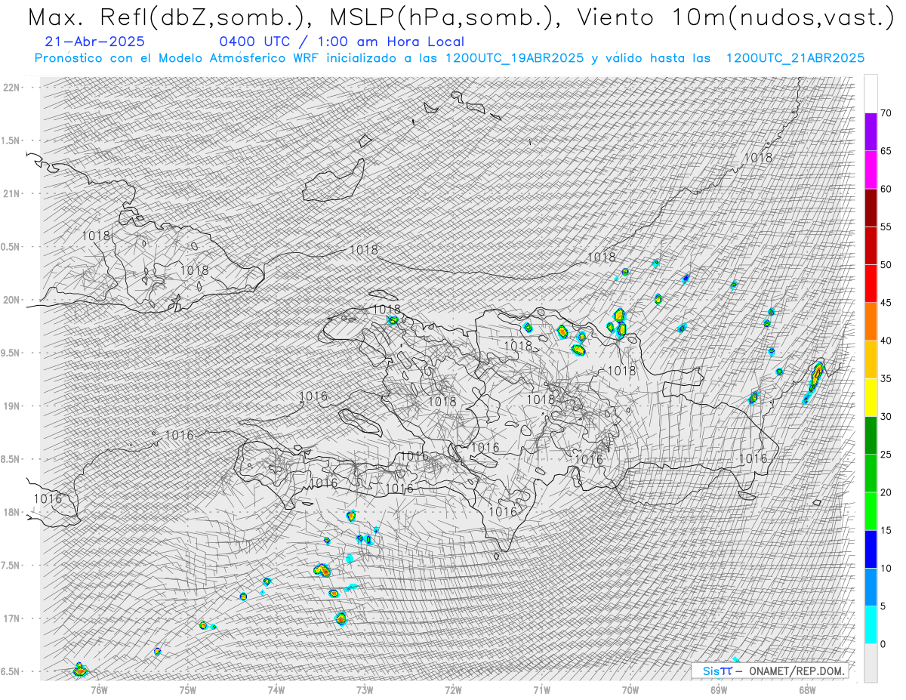The image size is (906, 700).
Task: Click the '17N' latitude label
Action: tap(11, 618)
